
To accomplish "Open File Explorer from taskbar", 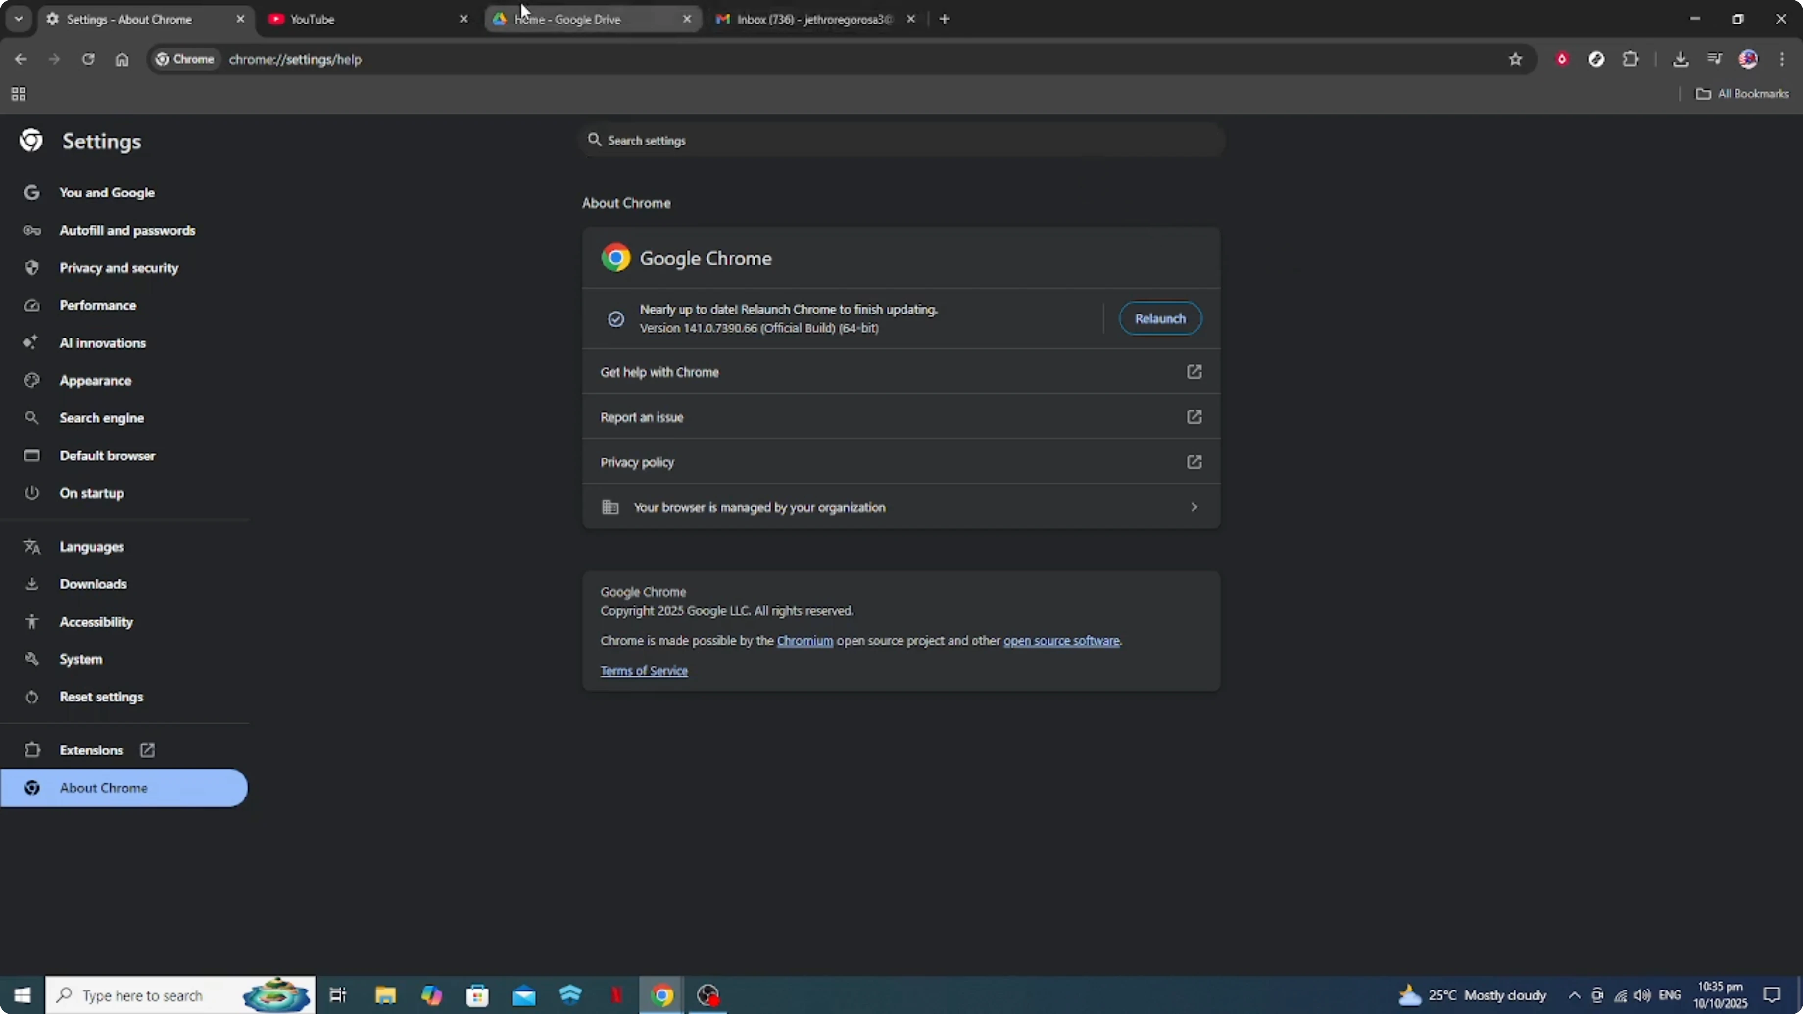I will (385, 995).
